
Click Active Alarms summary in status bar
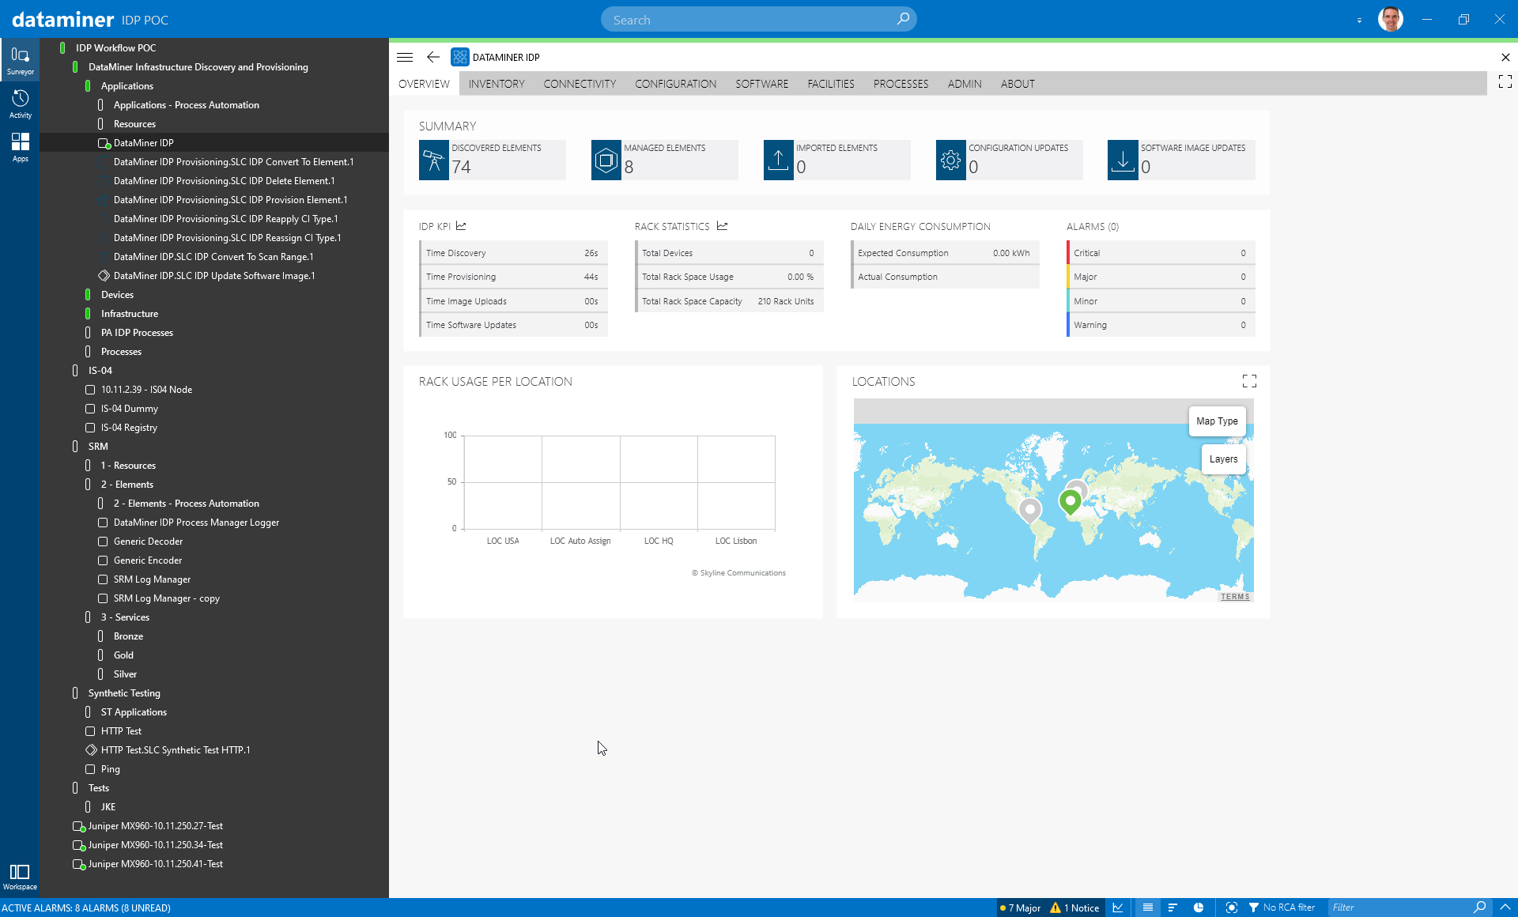pyautogui.click(x=86, y=908)
